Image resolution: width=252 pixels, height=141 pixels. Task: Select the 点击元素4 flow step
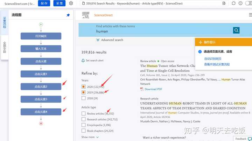[41, 112]
